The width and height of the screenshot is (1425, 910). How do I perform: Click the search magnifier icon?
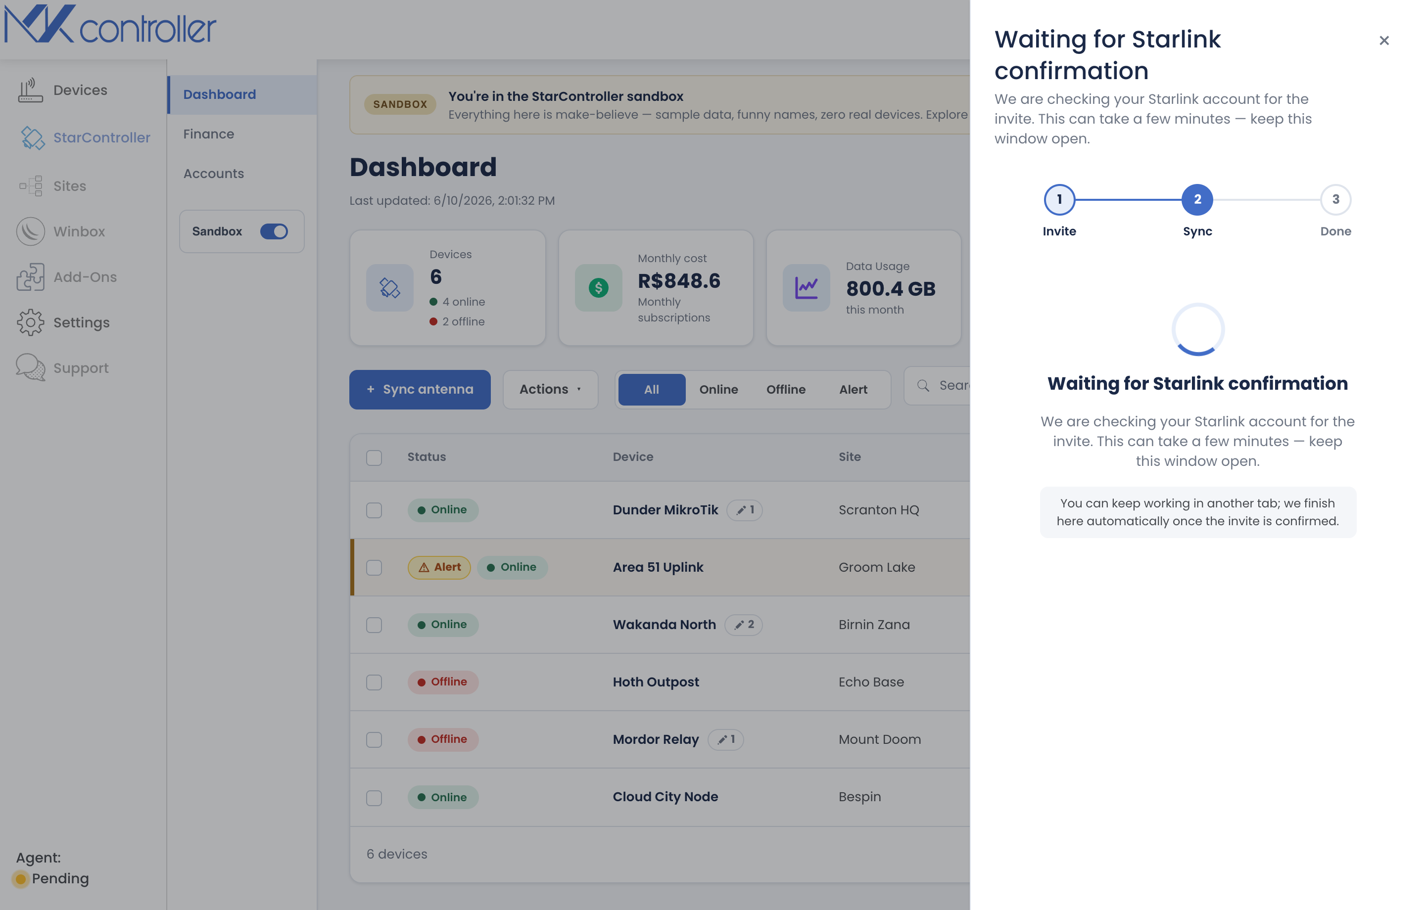click(923, 386)
